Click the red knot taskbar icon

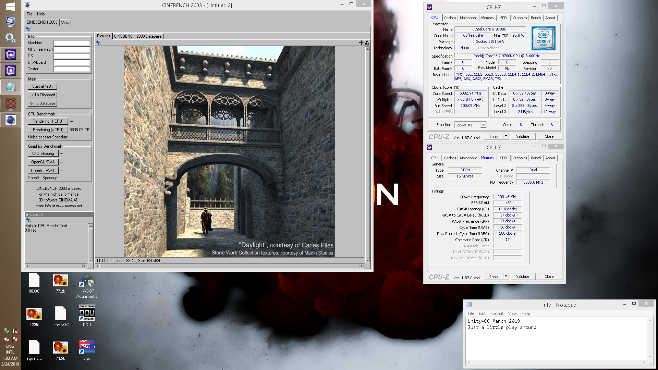[x=10, y=103]
